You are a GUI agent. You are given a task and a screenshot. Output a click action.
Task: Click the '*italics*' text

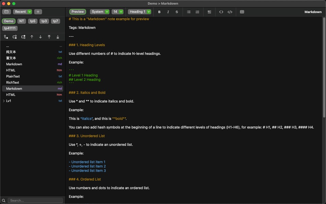coord(87,118)
